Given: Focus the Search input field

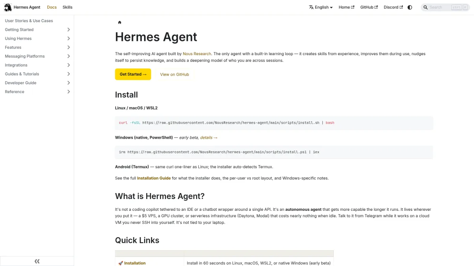Looking at the screenshot, I should tap(446, 7).
